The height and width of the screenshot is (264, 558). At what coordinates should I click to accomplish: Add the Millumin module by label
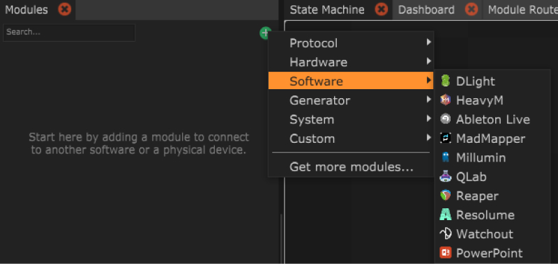click(481, 157)
